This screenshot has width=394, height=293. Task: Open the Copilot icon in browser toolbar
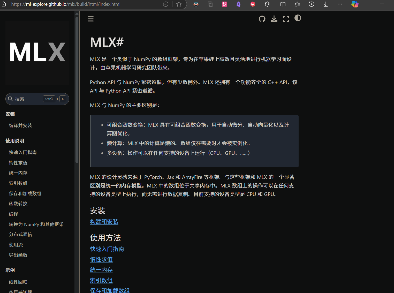click(x=355, y=4)
